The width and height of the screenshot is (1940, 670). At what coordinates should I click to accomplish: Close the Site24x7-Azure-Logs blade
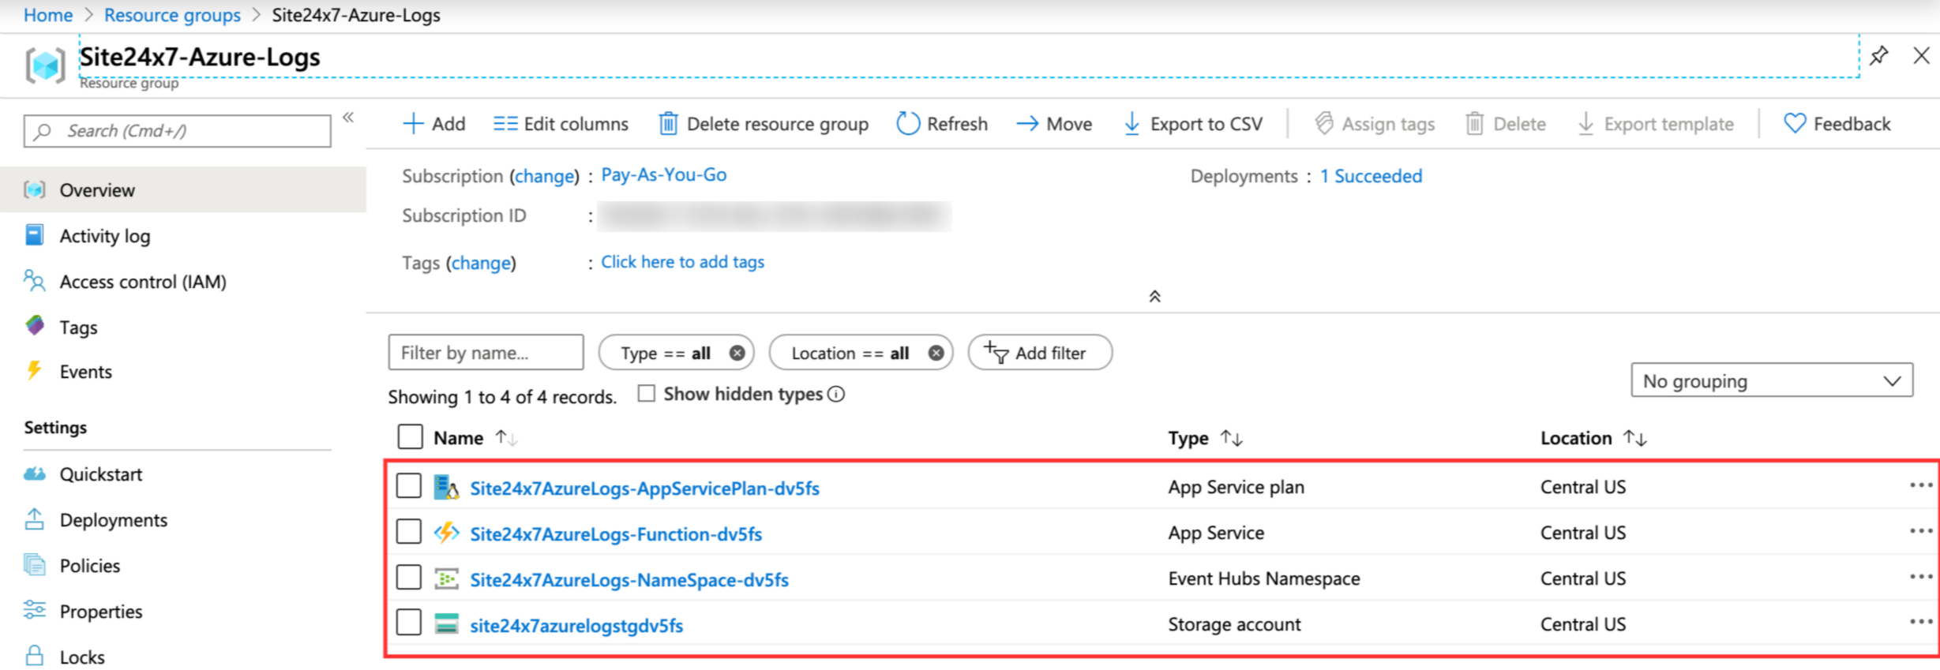(1922, 55)
